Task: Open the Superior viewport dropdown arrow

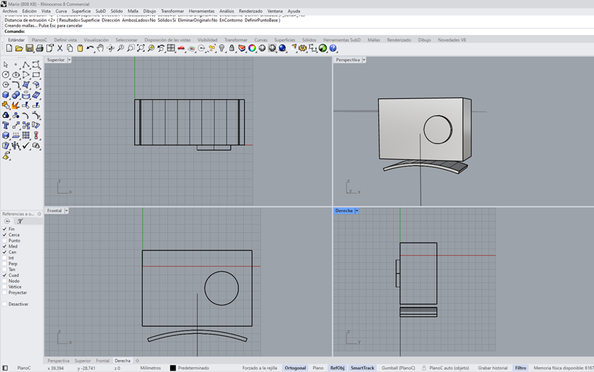Action: [70, 60]
